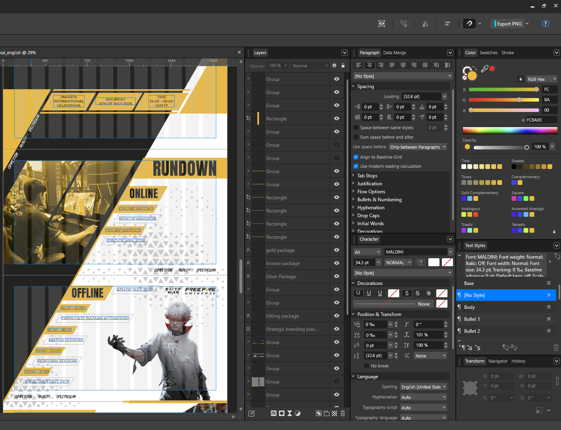Click the preview mode toolbar icon
Image resolution: width=561 pixels, height=430 pixels.
pyautogui.click(x=382, y=24)
